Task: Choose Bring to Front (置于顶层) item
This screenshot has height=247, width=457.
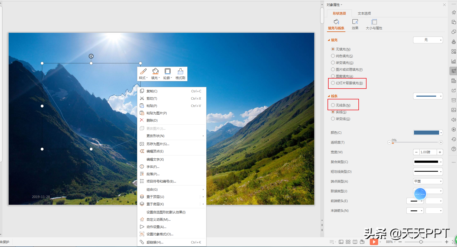Action: pyautogui.click(x=172, y=197)
